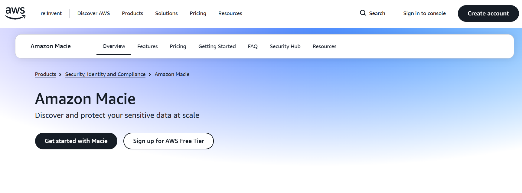Select the Overview tab
Image resolution: width=522 pixels, height=193 pixels.
click(x=114, y=46)
